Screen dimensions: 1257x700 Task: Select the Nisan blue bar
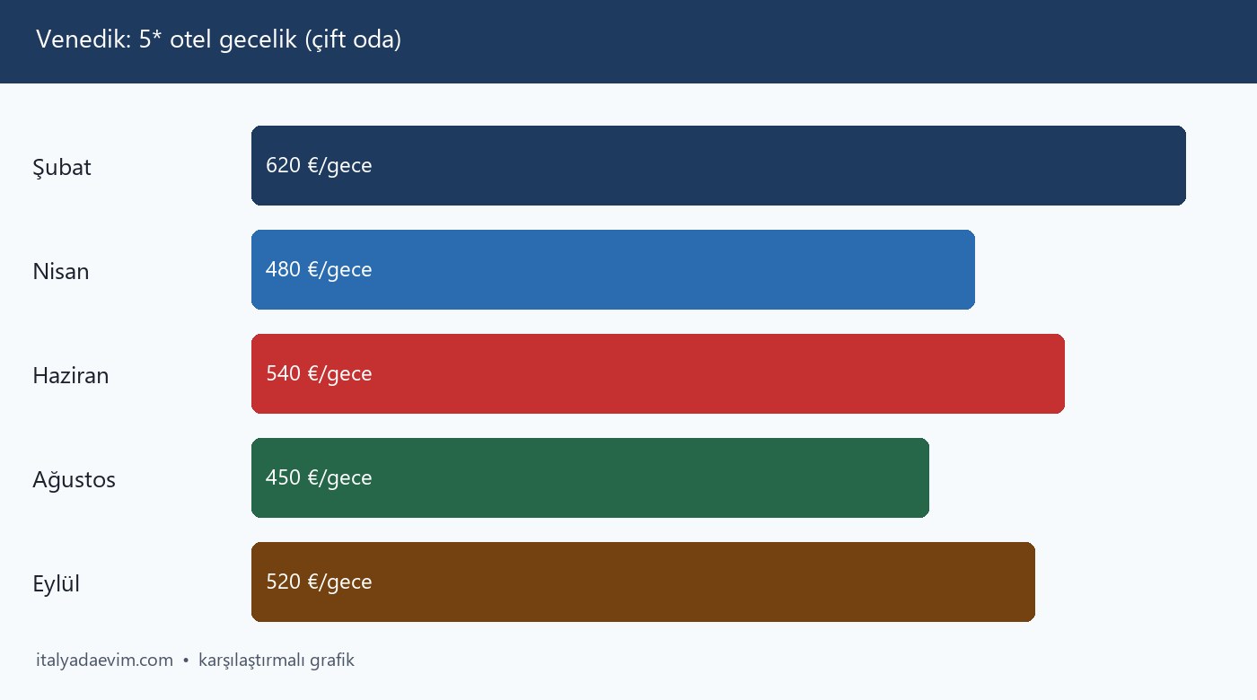point(613,269)
